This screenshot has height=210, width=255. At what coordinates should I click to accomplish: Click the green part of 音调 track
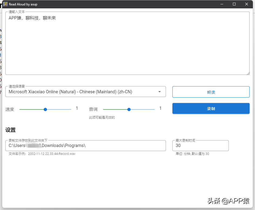click(115, 109)
